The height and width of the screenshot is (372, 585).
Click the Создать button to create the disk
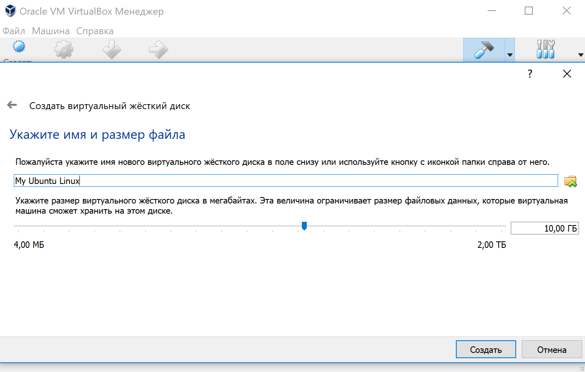tap(486, 349)
